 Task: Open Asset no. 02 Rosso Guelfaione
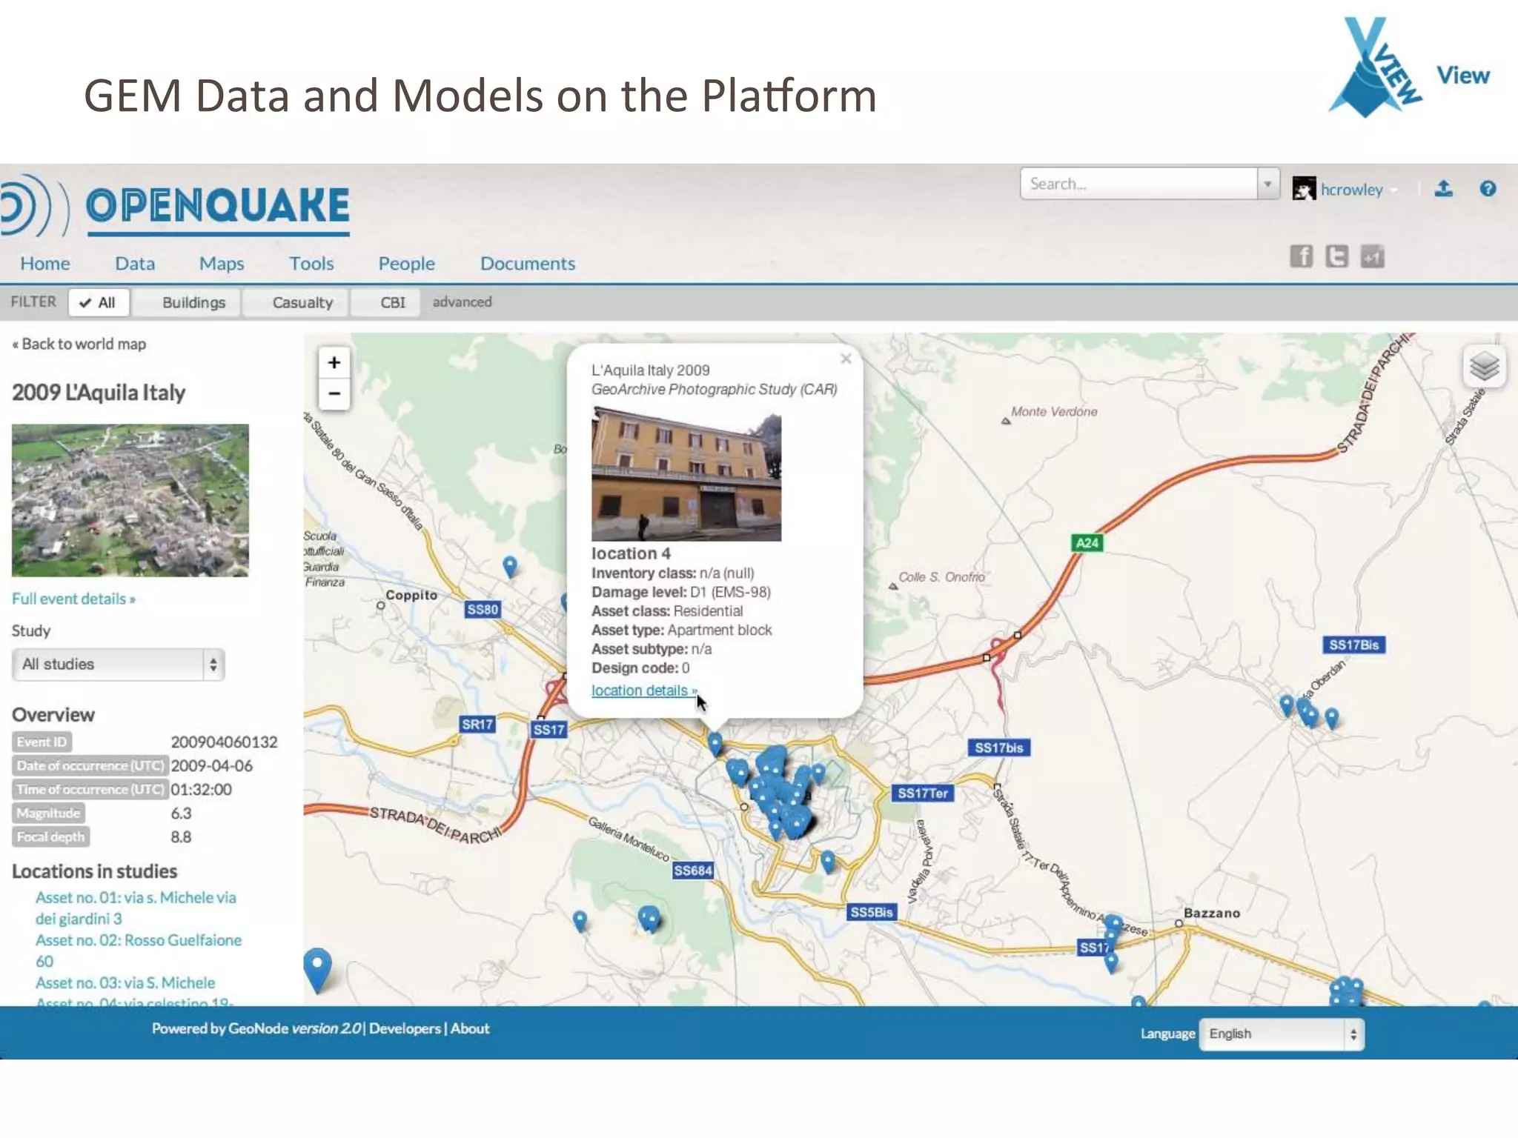[139, 951]
